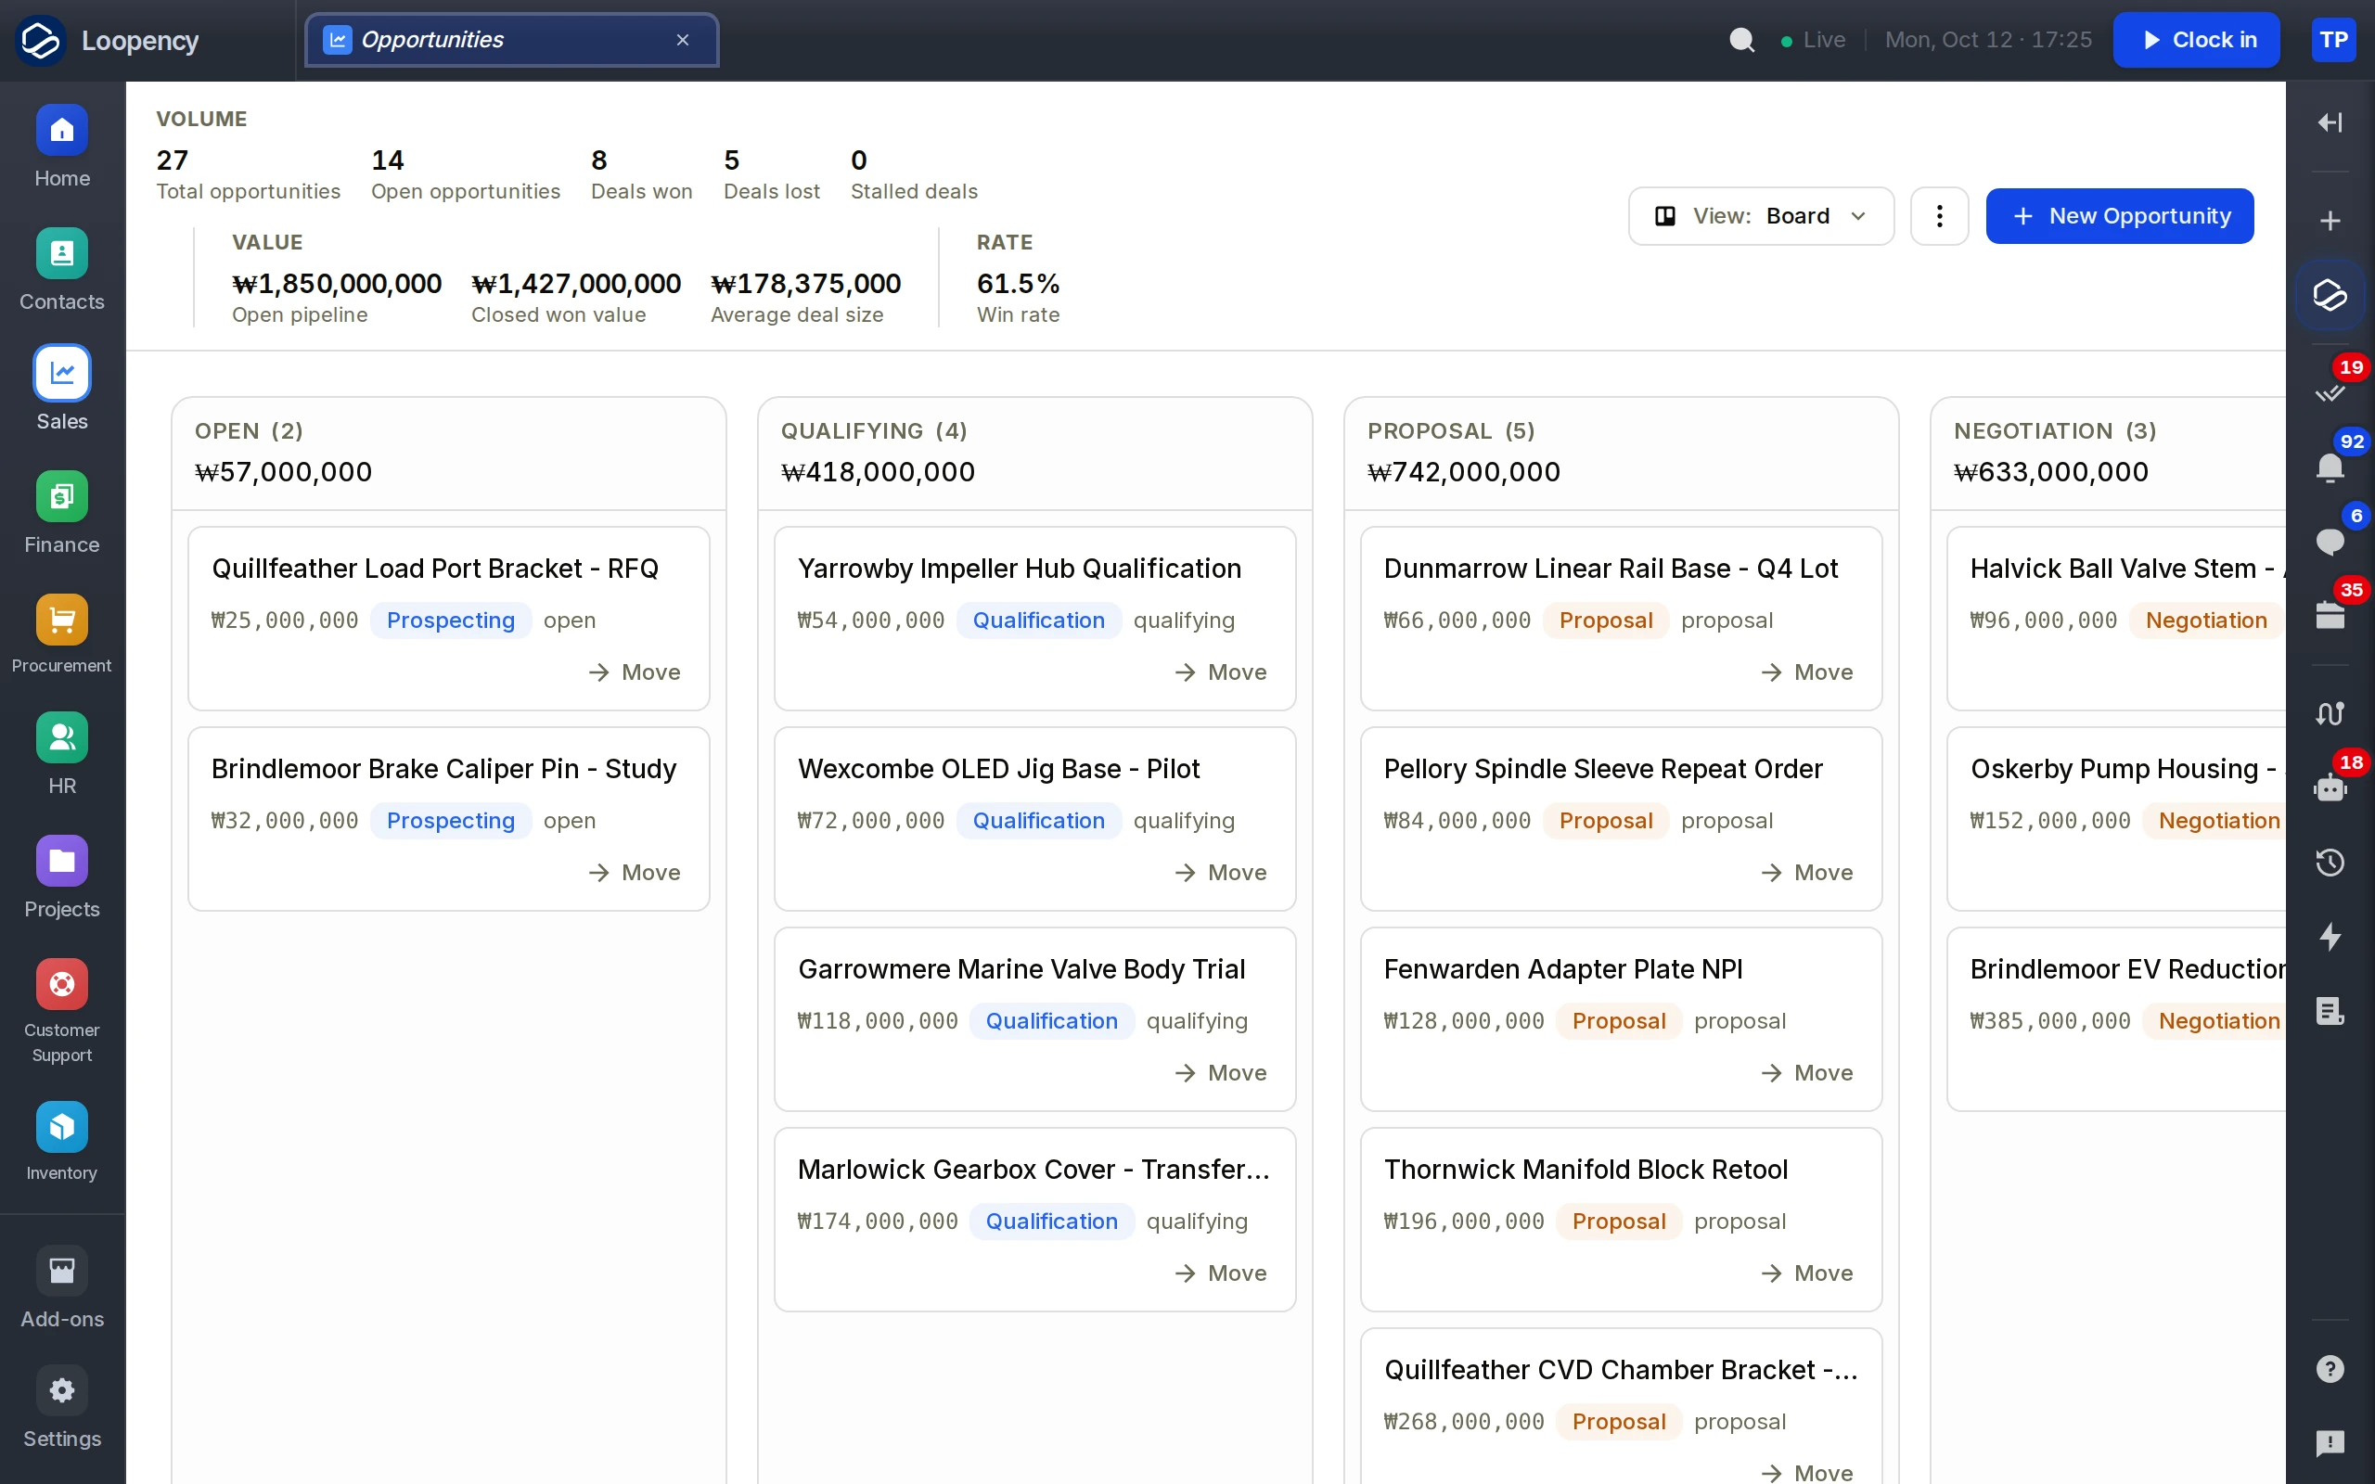Open the Add-ons store
The width and height of the screenshot is (2375, 1484).
pyautogui.click(x=62, y=1288)
